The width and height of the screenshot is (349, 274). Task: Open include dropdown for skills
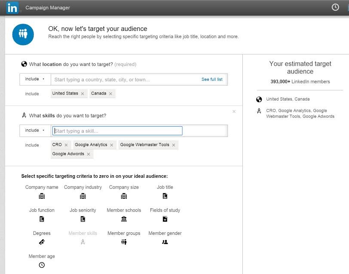(x=35, y=131)
